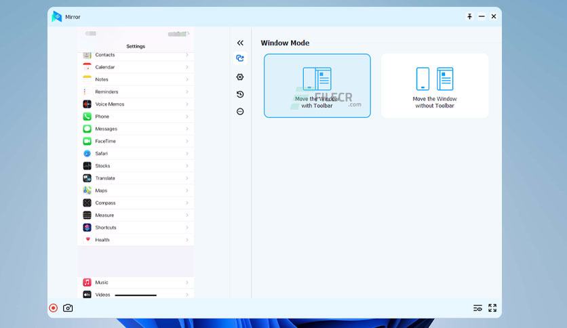Open FaceTime settings row
The image size is (567, 328).
pyautogui.click(x=136, y=141)
